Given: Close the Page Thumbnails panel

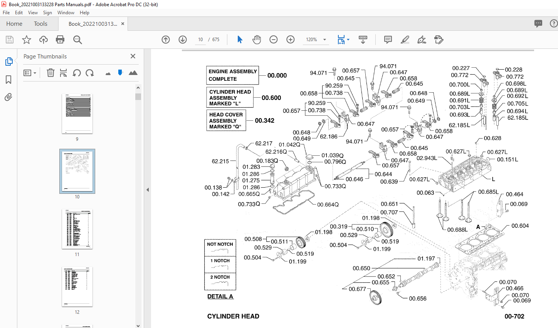Looking at the screenshot, I should point(133,56).
